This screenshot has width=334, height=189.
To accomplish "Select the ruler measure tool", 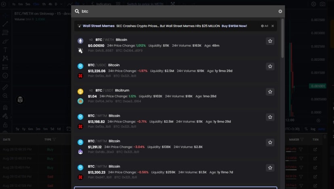I will tap(5, 87).
